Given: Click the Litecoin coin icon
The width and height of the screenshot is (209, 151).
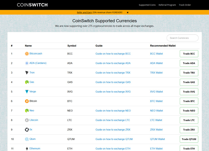Looking at the screenshot, I should [27, 120].
